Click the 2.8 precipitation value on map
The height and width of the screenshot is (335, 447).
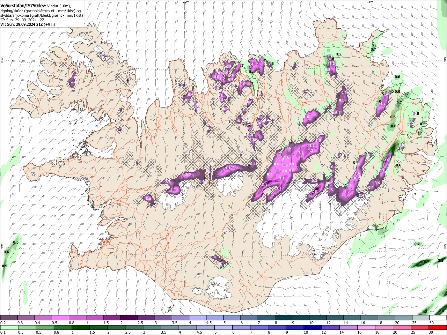(x=265, y=184)
